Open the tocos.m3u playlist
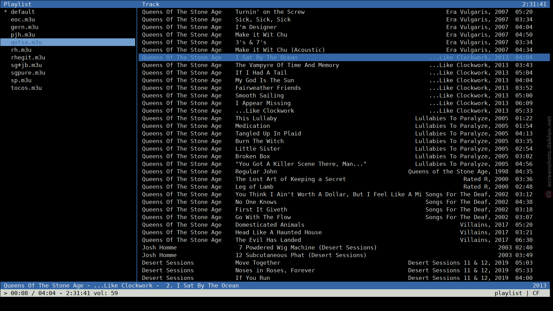 [x=68, y=88]
